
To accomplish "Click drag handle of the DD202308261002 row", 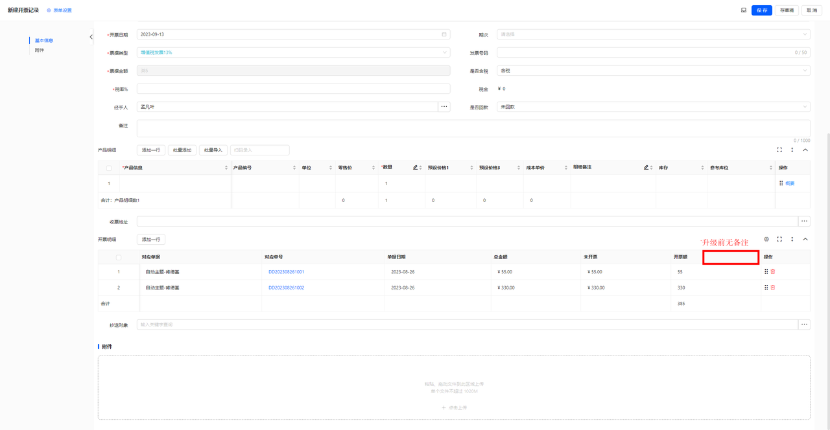I will point(766,288).
